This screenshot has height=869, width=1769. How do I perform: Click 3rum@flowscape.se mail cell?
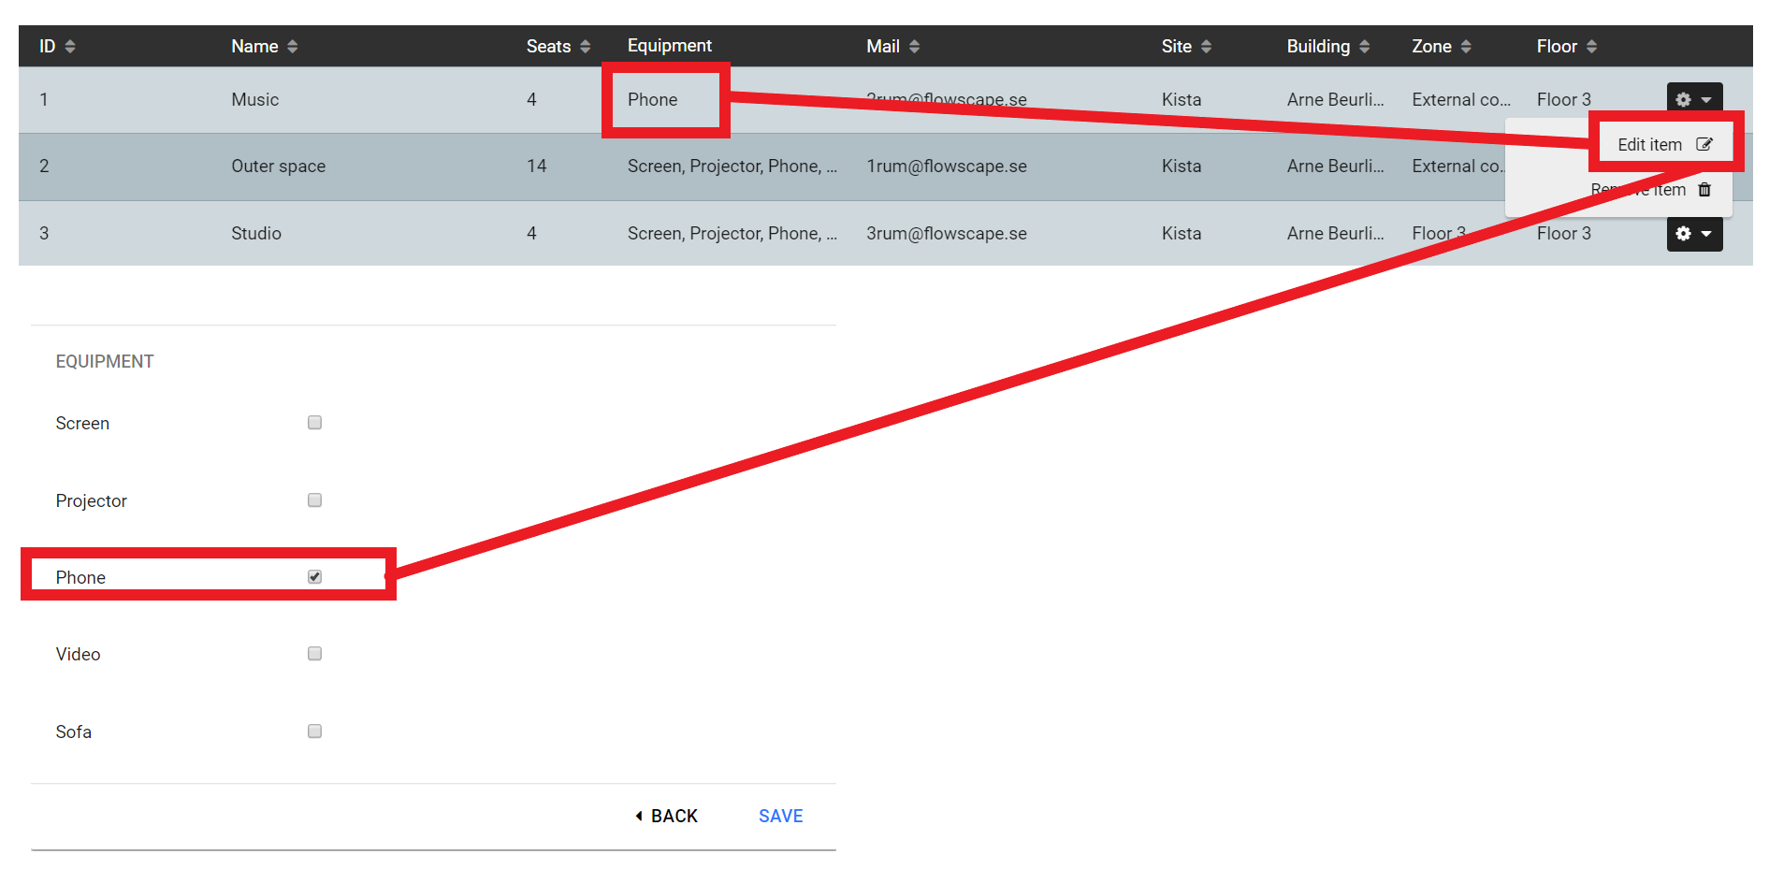tap(947, 234)
